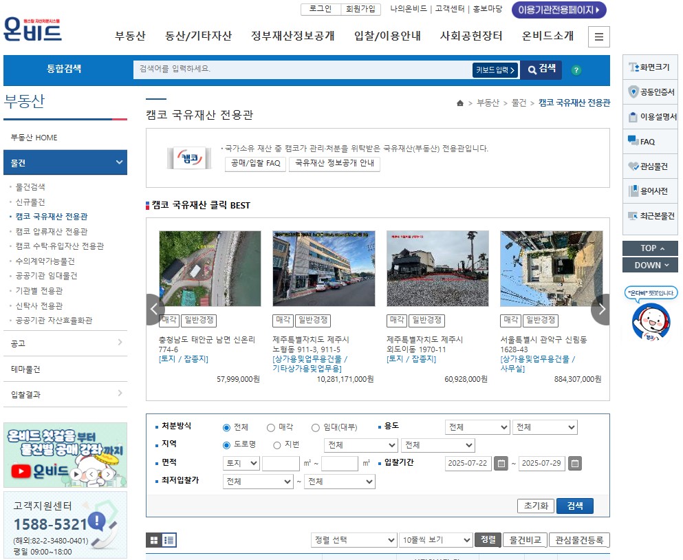This screenshot has width=683, height=560.
Task: Select 임대(대부) radio option
Action: (x=316, y=427)
